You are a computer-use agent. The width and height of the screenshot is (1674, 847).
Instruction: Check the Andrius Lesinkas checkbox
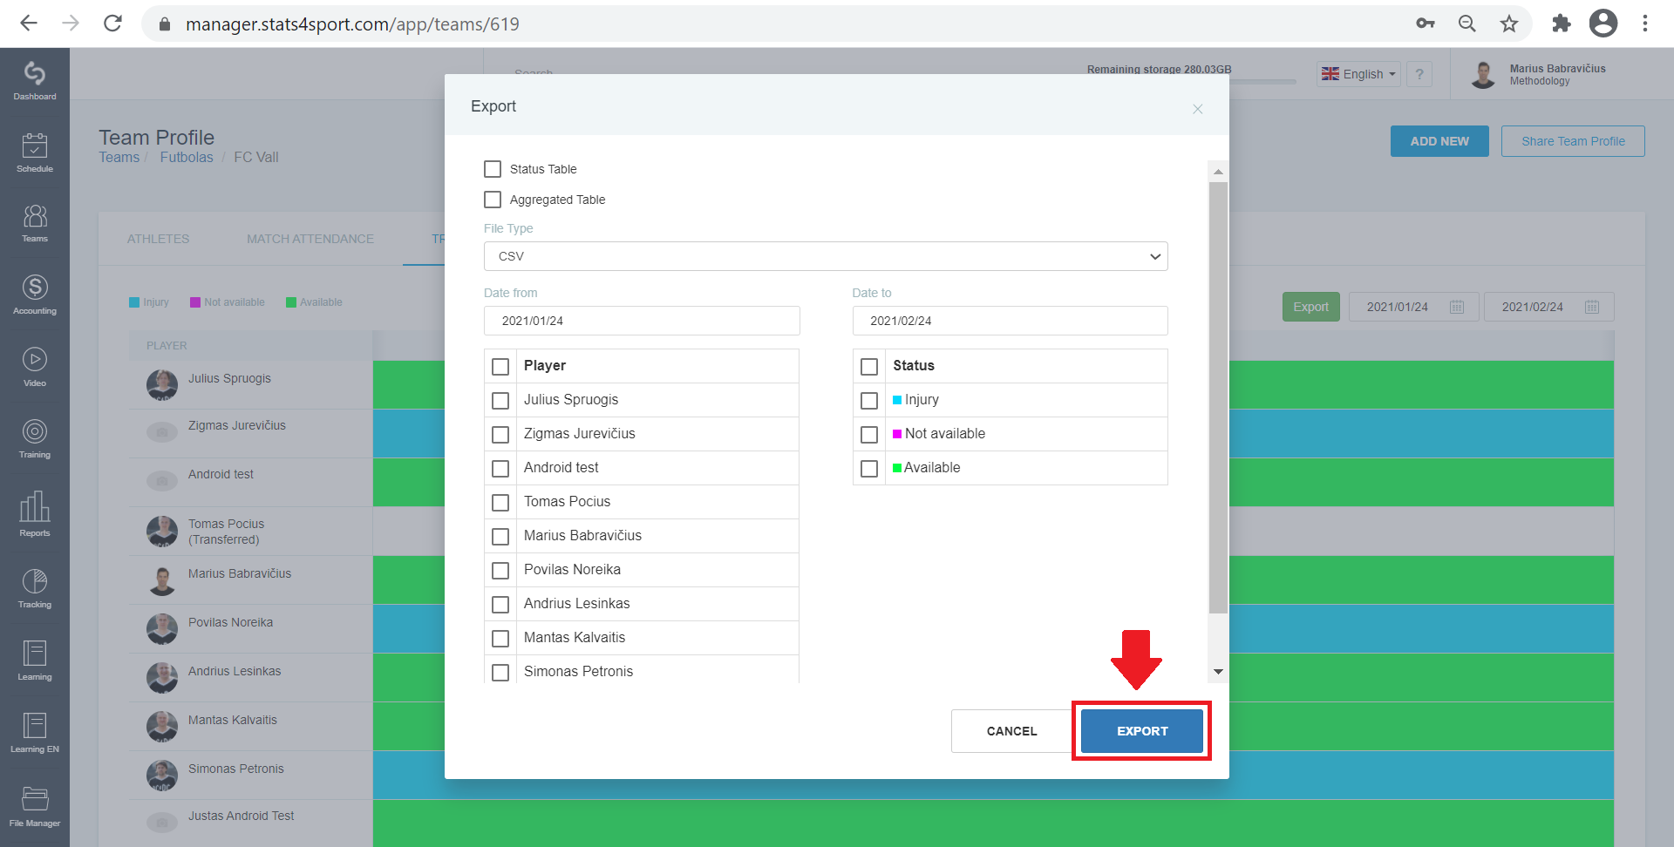coord(500,605)
